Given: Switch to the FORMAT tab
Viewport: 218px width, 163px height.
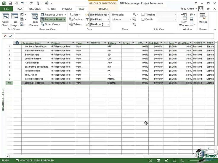Looking at the screenshot, I should (102, 9).
